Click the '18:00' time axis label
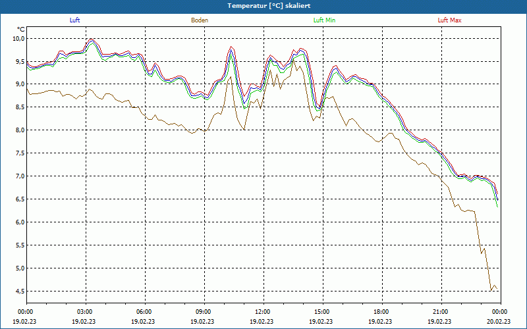The image size is (527, 329). [x=382, y=312]
